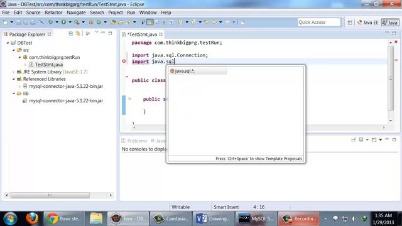Open the Windows Start button
The width and height of the screenshot is (402, 226).
pos(10,218)
